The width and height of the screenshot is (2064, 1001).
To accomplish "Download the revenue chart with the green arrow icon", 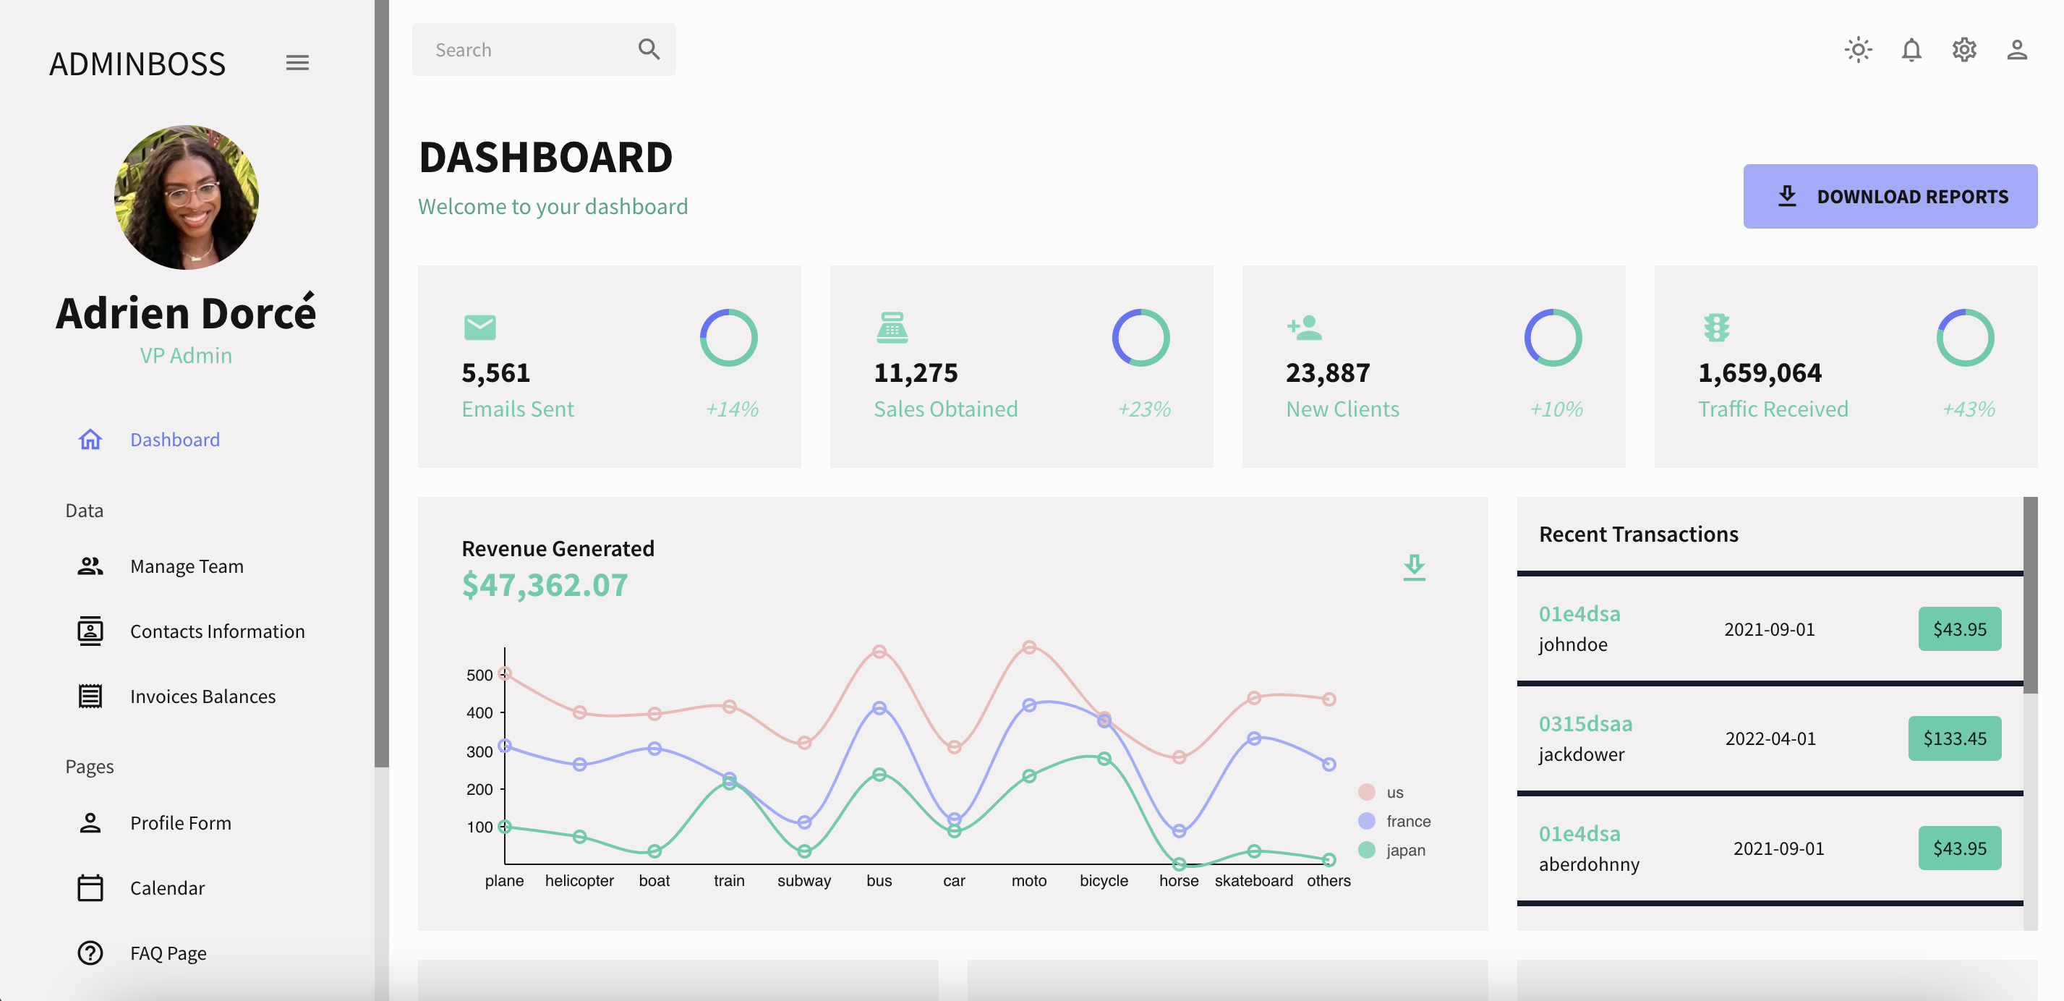I will tap(1414, 568).
